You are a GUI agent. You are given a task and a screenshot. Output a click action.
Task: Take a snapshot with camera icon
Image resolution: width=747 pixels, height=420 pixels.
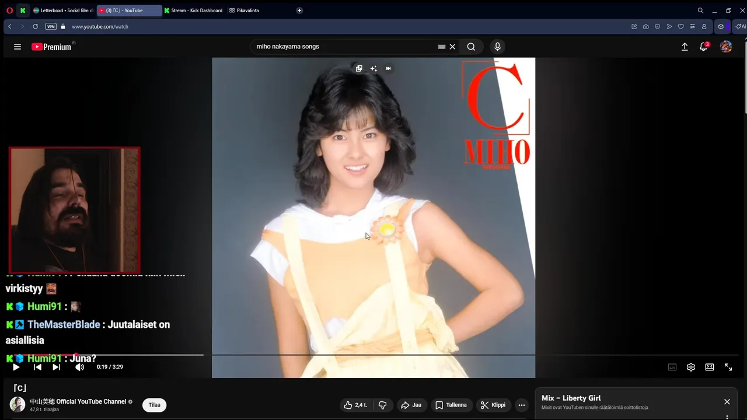click(x=646, y=26)
